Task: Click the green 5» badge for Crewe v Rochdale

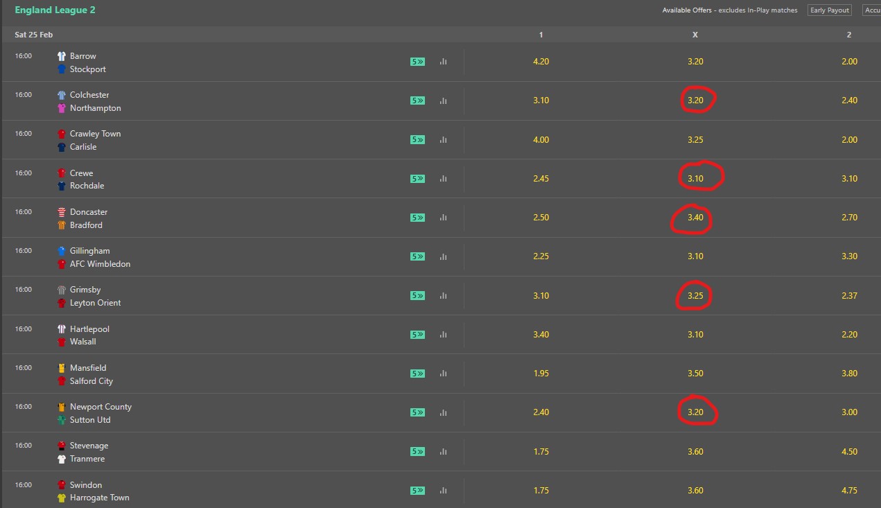Action: click(417, 179)
